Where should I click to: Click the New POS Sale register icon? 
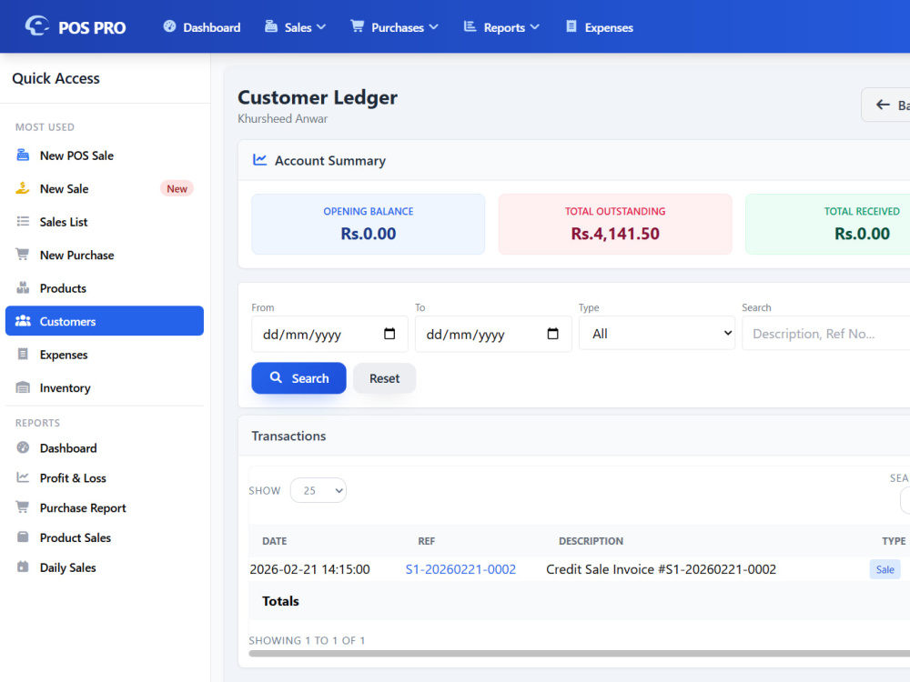23,155
